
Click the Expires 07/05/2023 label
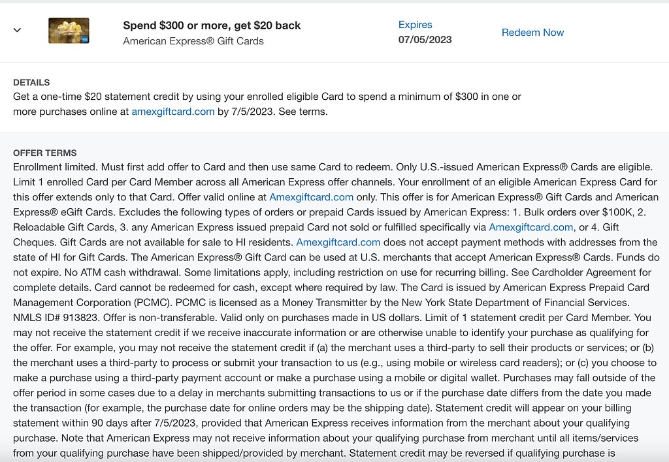pyautogui.click(x=425, y=31)
